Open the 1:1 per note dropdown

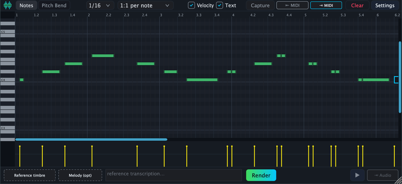145,5
